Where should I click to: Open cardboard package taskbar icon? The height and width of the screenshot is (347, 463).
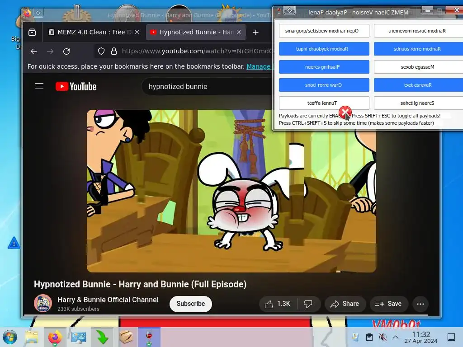[126, 337]
